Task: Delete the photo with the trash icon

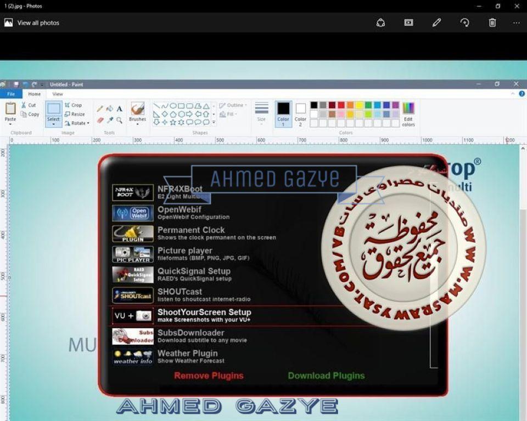Action: pos(492,22)
